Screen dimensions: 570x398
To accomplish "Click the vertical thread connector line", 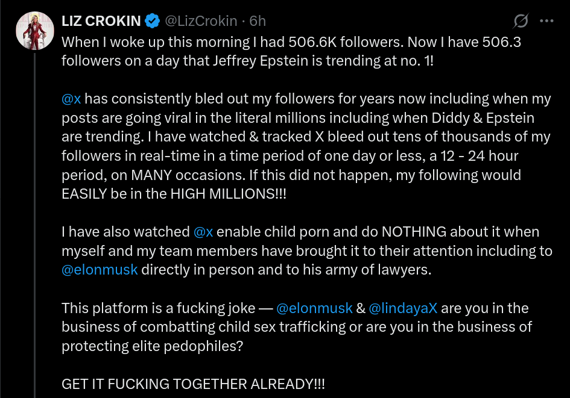I will (35, 225).
